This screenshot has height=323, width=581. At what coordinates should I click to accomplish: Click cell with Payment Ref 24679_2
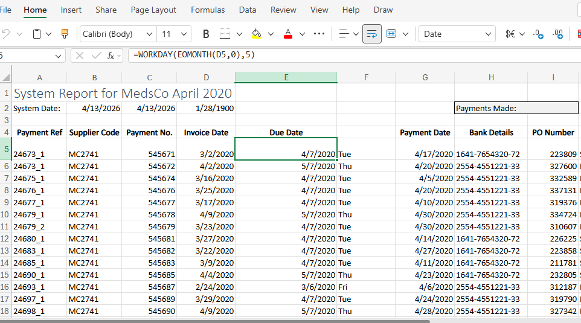coord(39,226)
